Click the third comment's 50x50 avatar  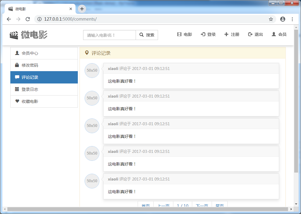pyautogui.click(x=92, y=126)
